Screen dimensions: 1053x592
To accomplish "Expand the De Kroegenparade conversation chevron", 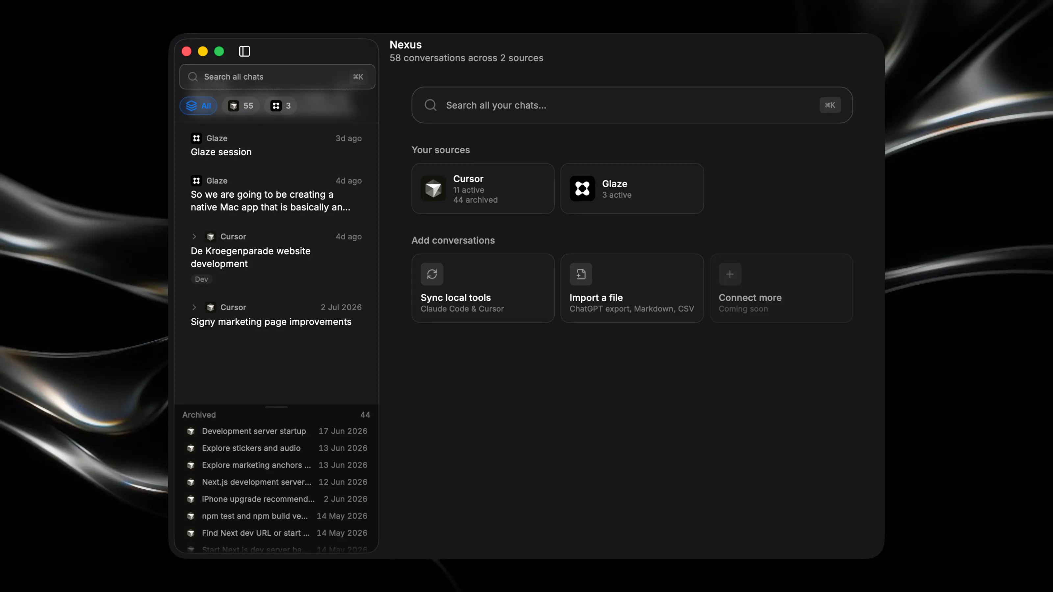I will click(194, 236).
